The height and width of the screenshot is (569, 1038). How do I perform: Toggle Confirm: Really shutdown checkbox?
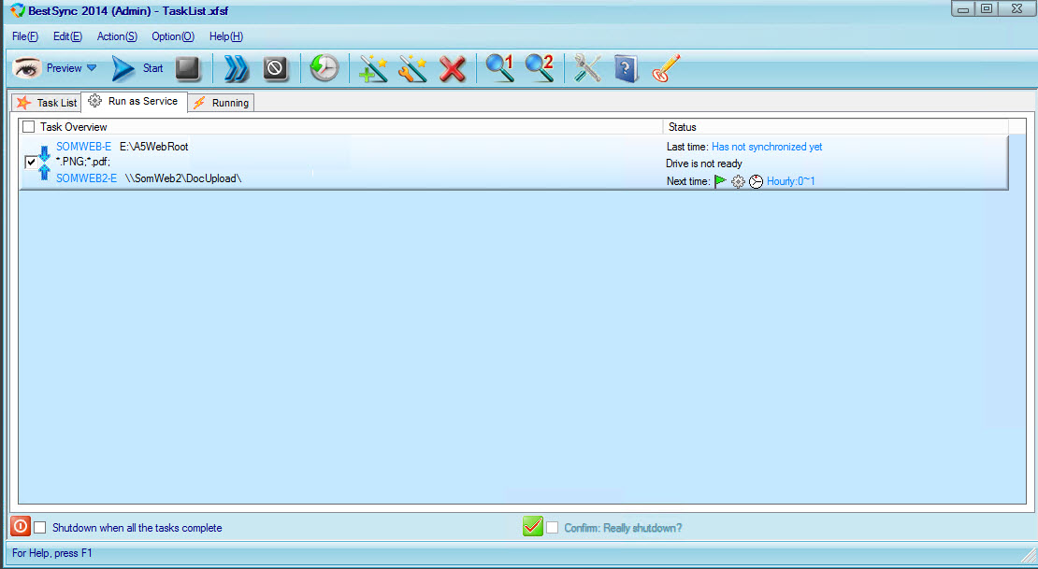[552, 527]
